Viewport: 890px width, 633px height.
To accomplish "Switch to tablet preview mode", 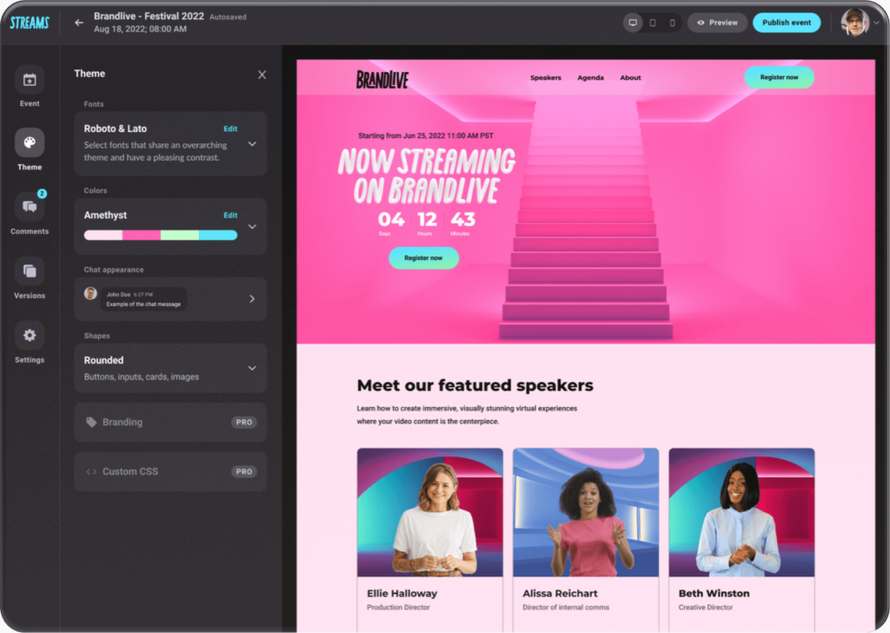I will click(x=654, y=22).
